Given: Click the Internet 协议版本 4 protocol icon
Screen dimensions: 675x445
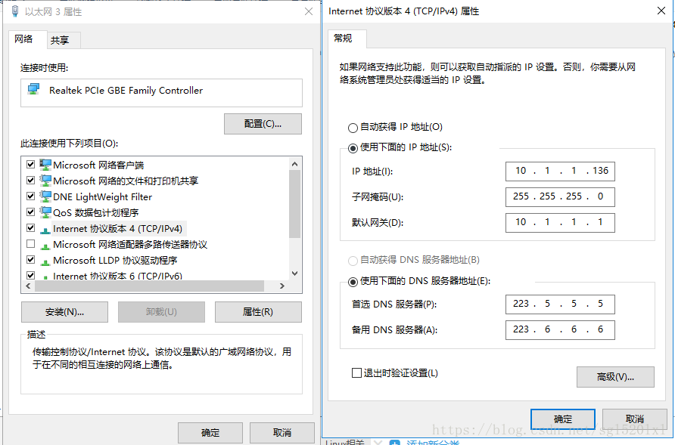Looking at the screenshot, I should click(45, 230).
